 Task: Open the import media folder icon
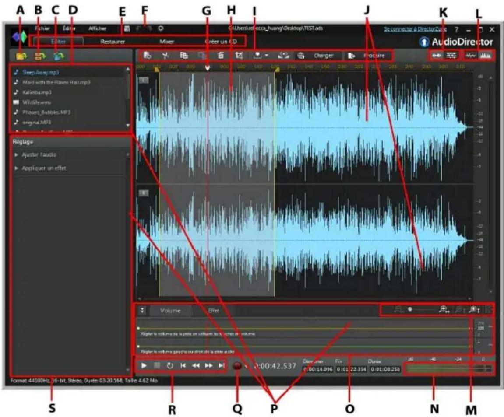21,56
